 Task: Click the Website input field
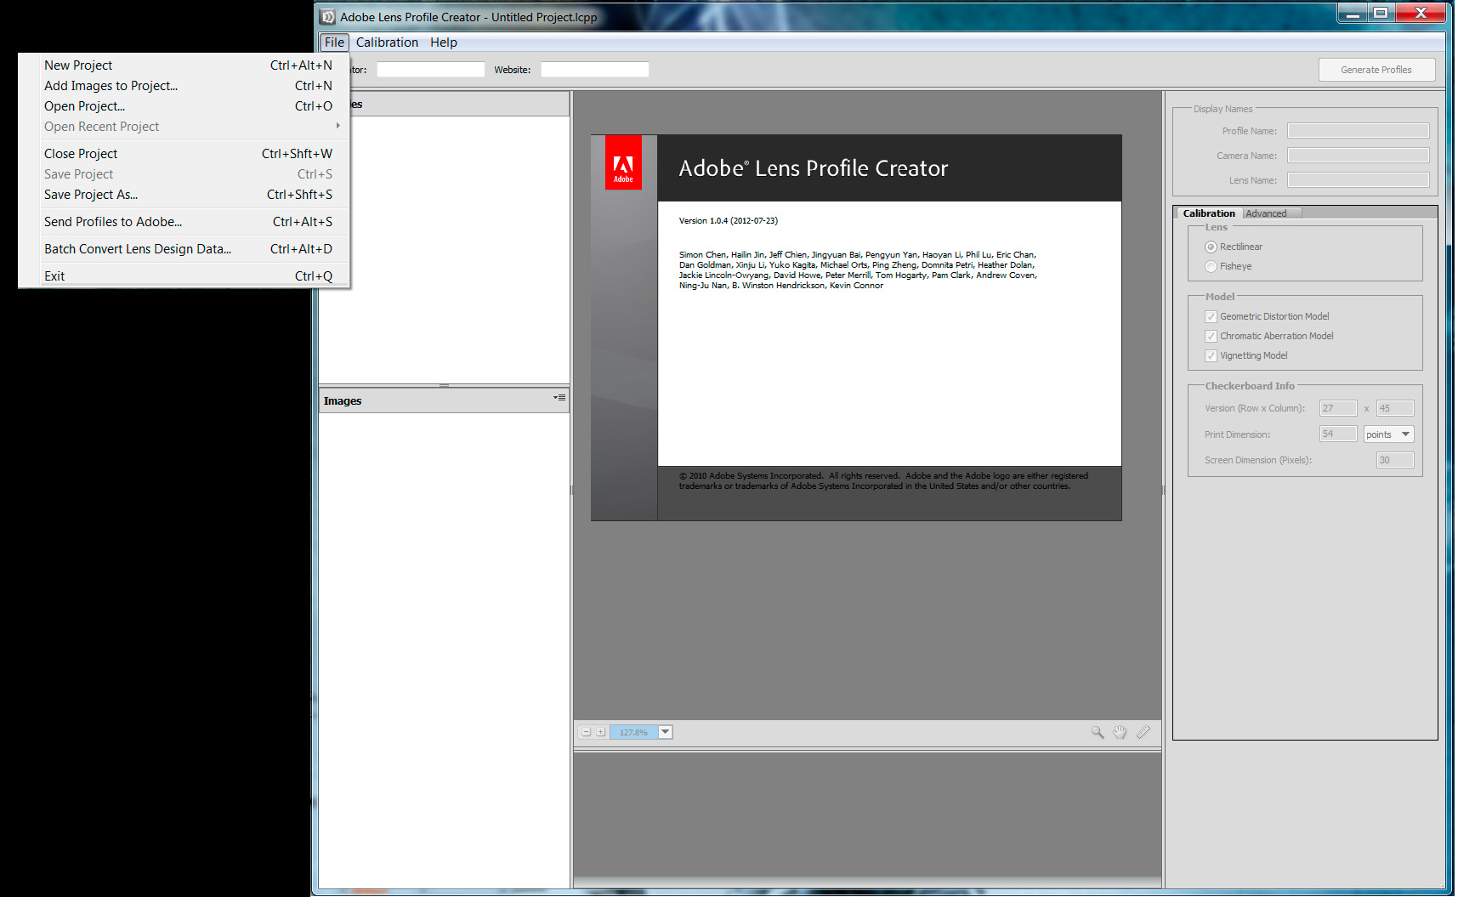click(x=594, y=70)
